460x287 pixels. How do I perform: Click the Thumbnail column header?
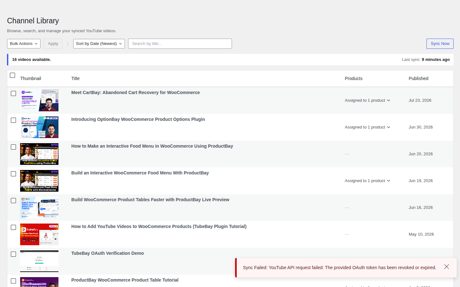(31, 78)
